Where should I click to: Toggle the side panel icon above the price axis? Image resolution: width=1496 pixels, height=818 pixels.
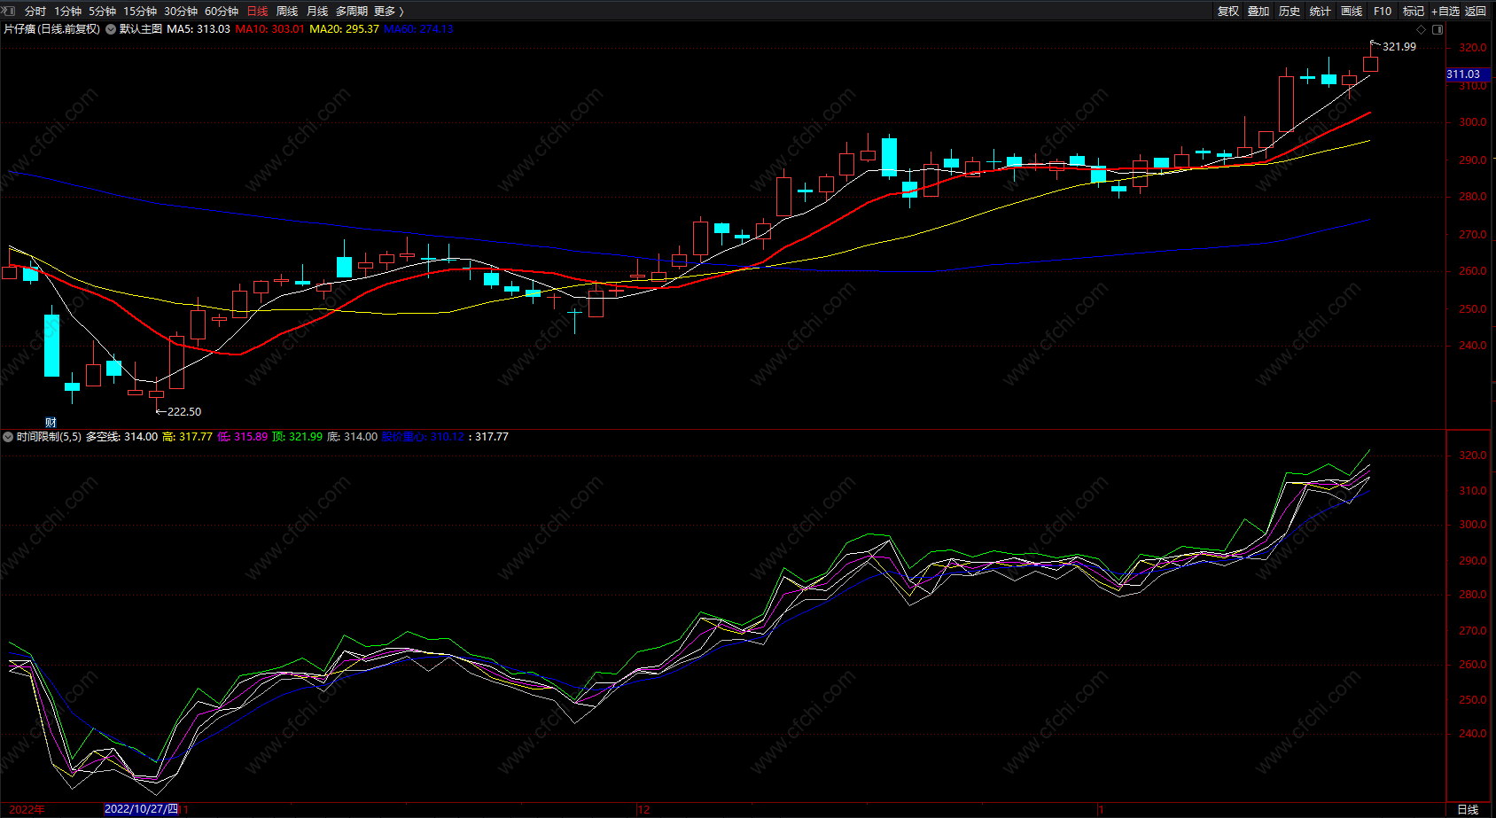pos(1438,29)
